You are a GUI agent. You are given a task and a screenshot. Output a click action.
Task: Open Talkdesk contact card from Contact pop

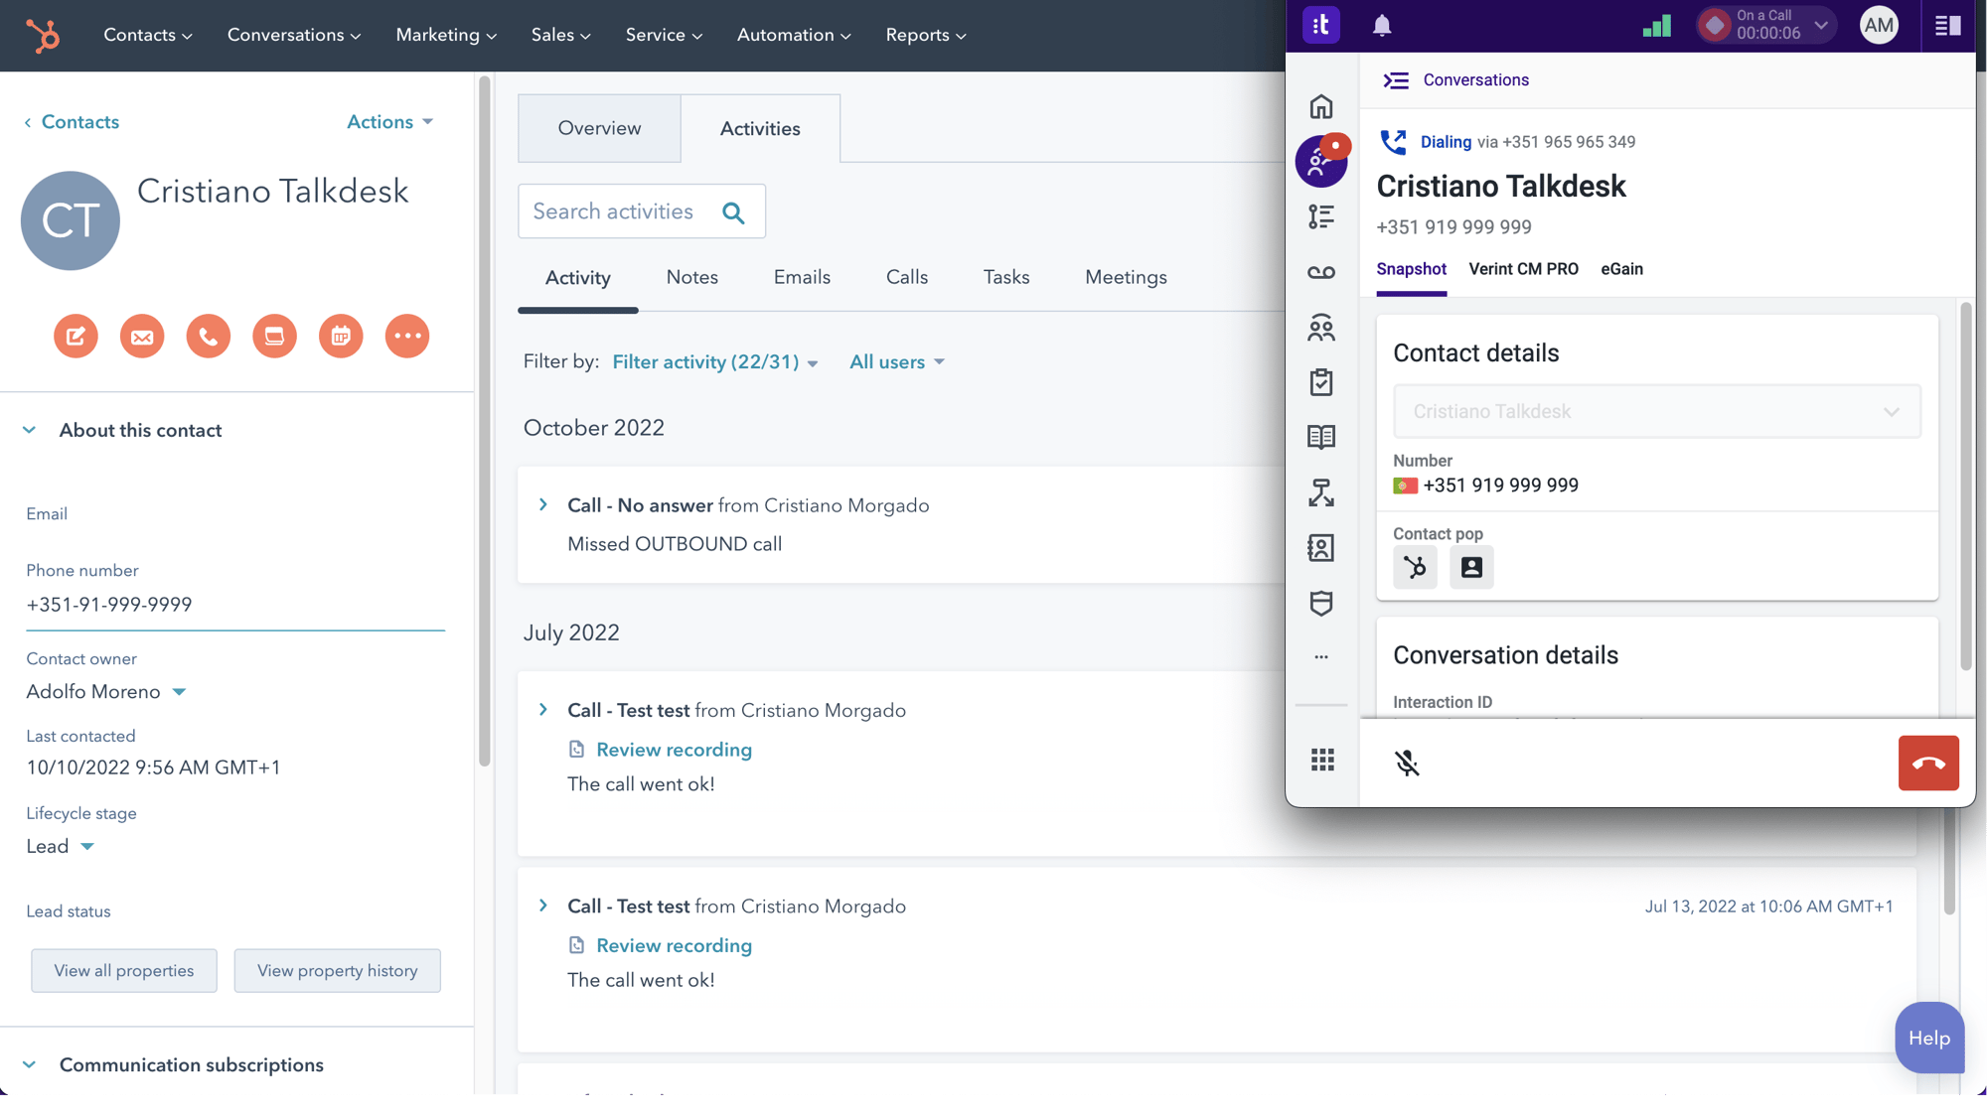tap(1471, 567)
